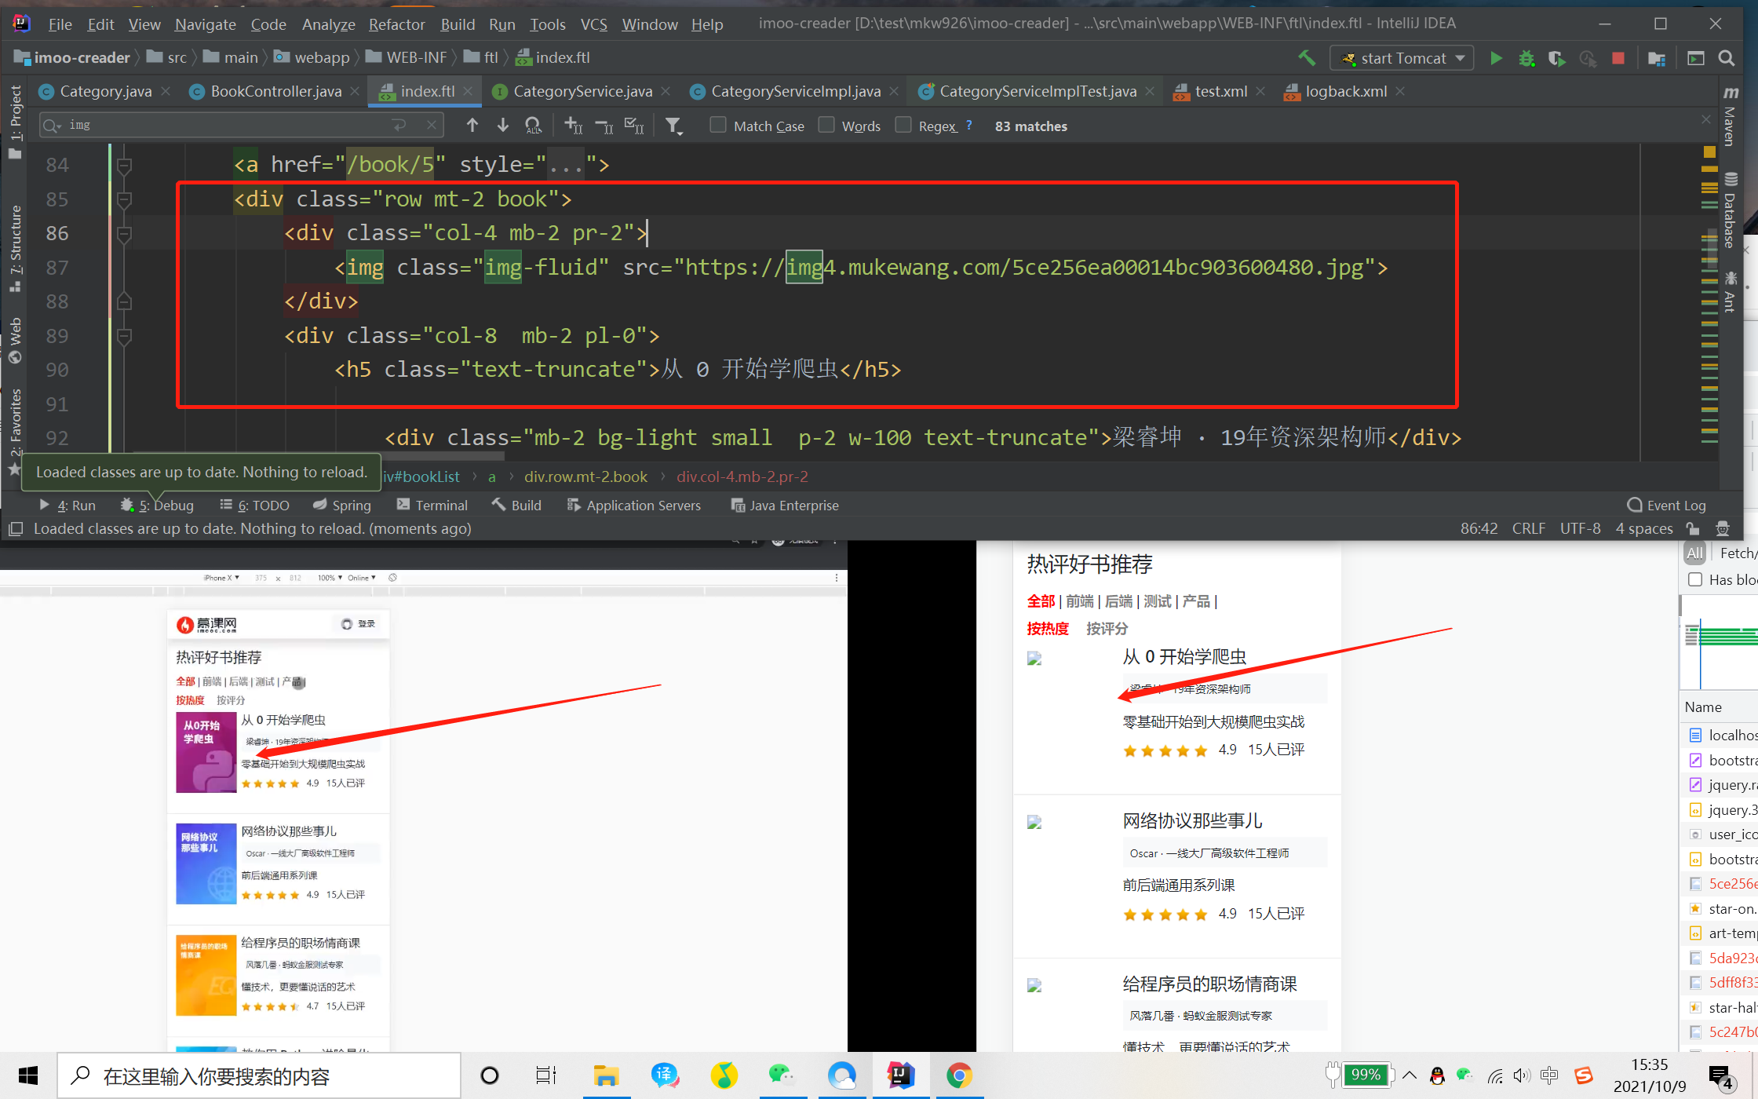Switch to logback.xml tab
1758x1099 pixels.
point(1346,92)
